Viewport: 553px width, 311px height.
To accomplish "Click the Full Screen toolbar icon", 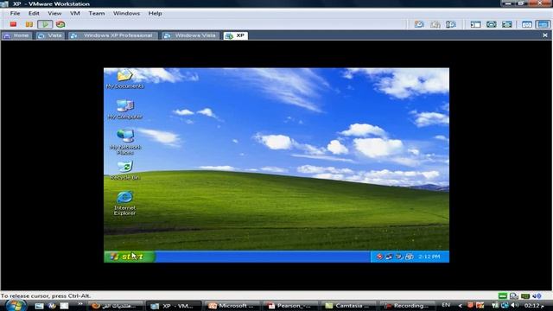I will (507, 24).
